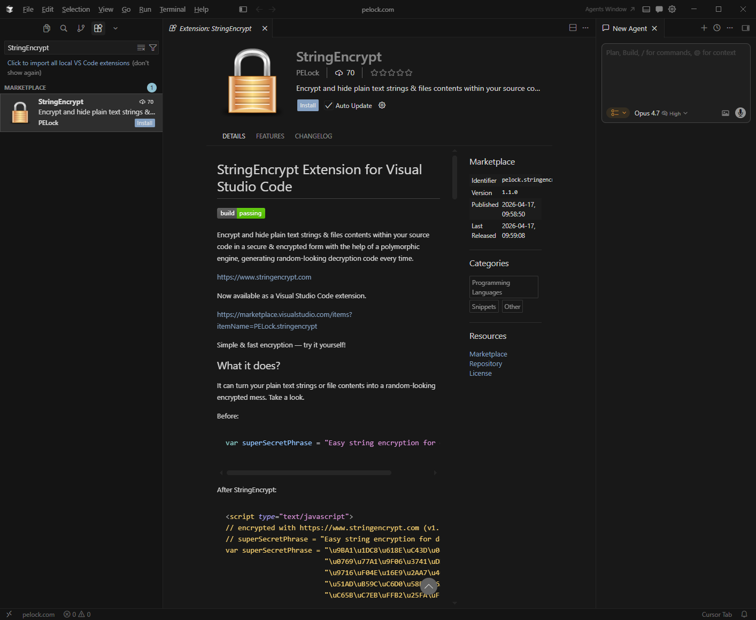Image resolution: width=756 pixels, height=620 pixels.
Task: Toggle the Auto Update checkbox
Action: [329, 105]
